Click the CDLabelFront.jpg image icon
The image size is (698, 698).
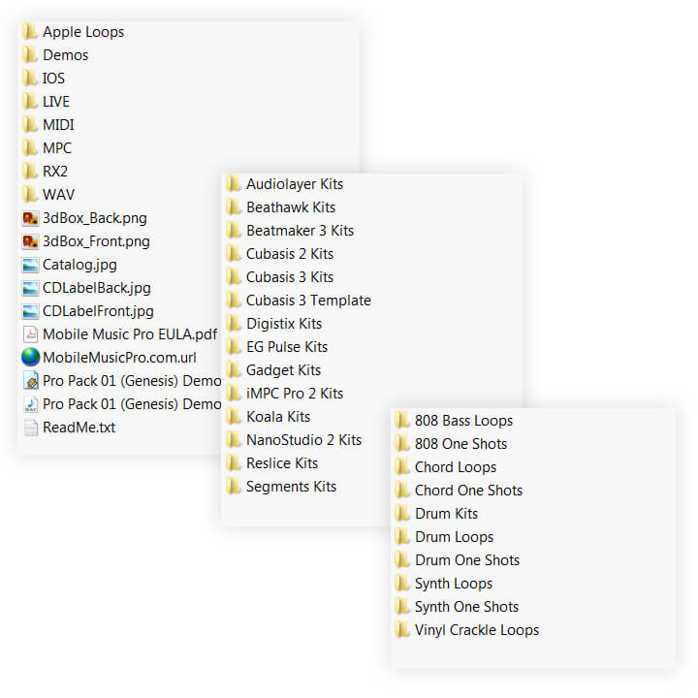[30, 311]
